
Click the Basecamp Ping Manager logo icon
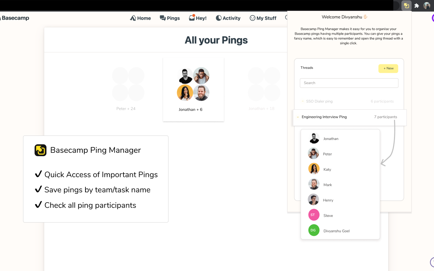(40, 150)
